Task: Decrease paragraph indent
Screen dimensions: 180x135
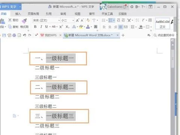Action: 118,20
